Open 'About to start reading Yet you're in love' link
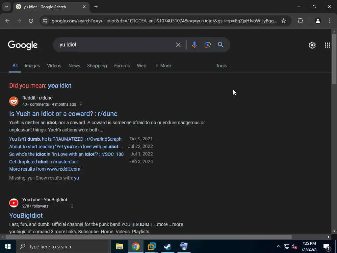Image resolution: width=337 pixels, height=253 pixels. 66,147
